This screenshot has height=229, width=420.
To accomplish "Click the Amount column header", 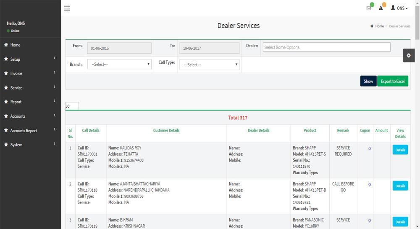I will click(x=381, y=131).
